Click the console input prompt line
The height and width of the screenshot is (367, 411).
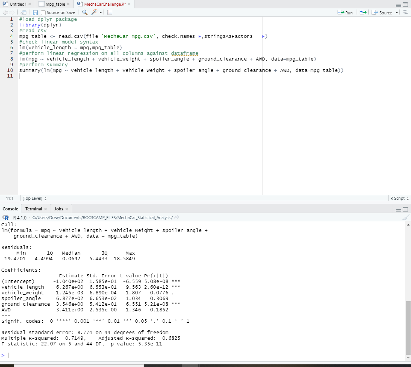(x=202, y=355)
